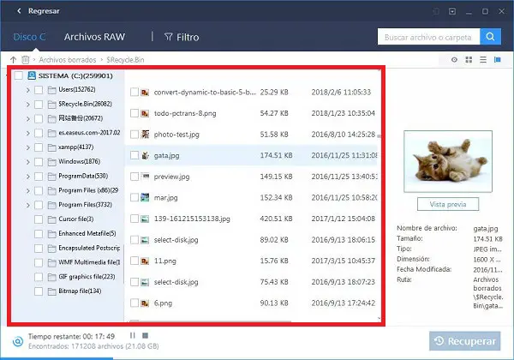Expand the $Recycle.Bin folder
514x360 pixels.
coord(28,105)
